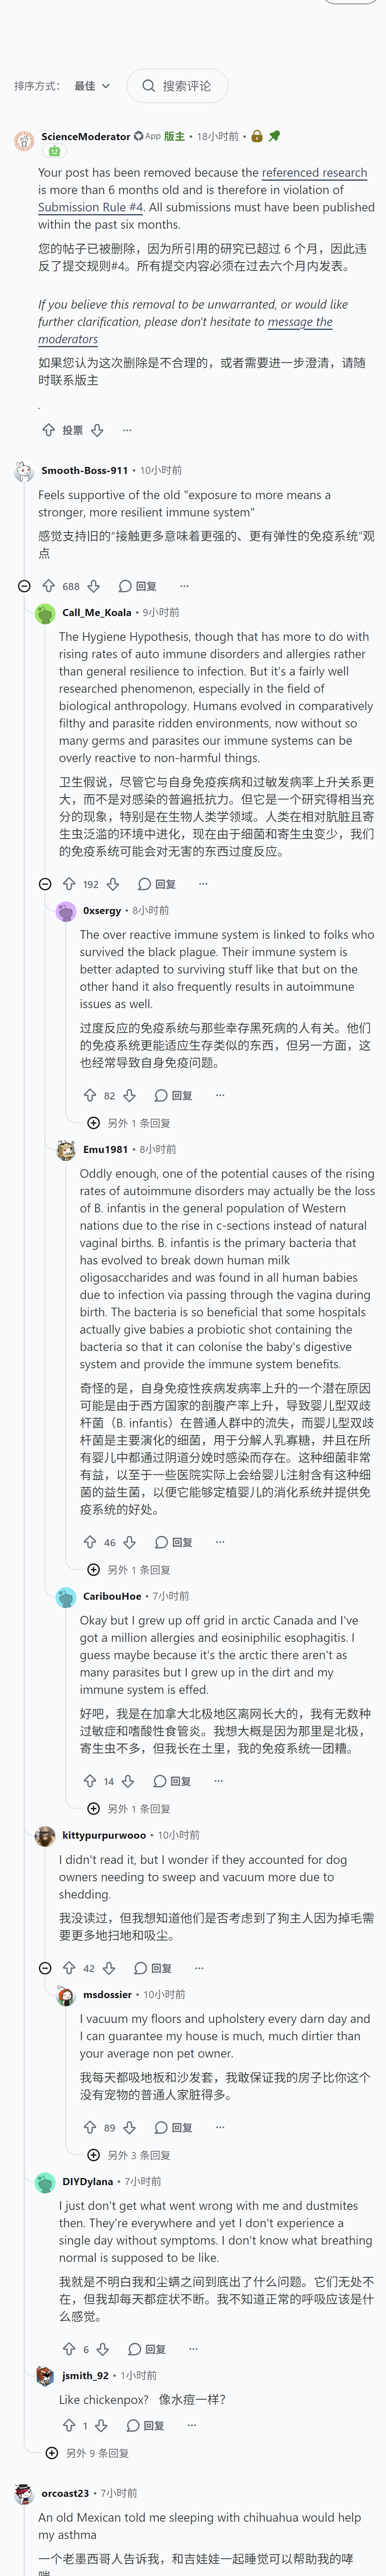Viewport: 386px width, 2576px height.
Task: Upvote Smooth-Boss-911's comment with 688 votes
Action: click(49, 586)
